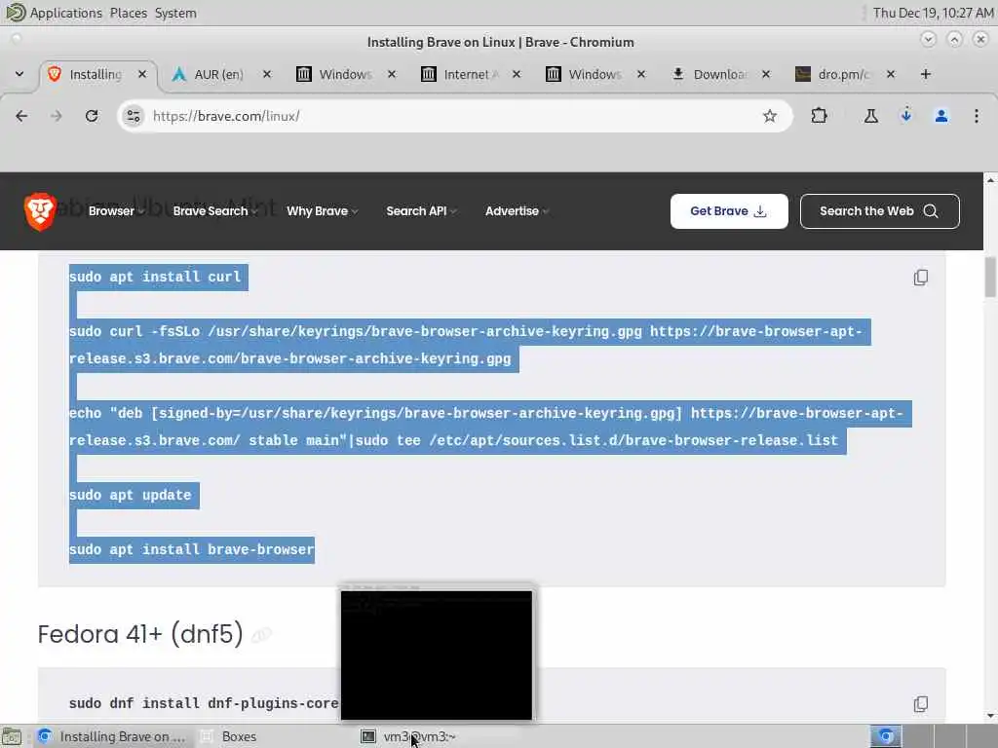This screenshot has width=998, height=748.
Task: Reload the Brave Linux page
Action: point(92,116)
